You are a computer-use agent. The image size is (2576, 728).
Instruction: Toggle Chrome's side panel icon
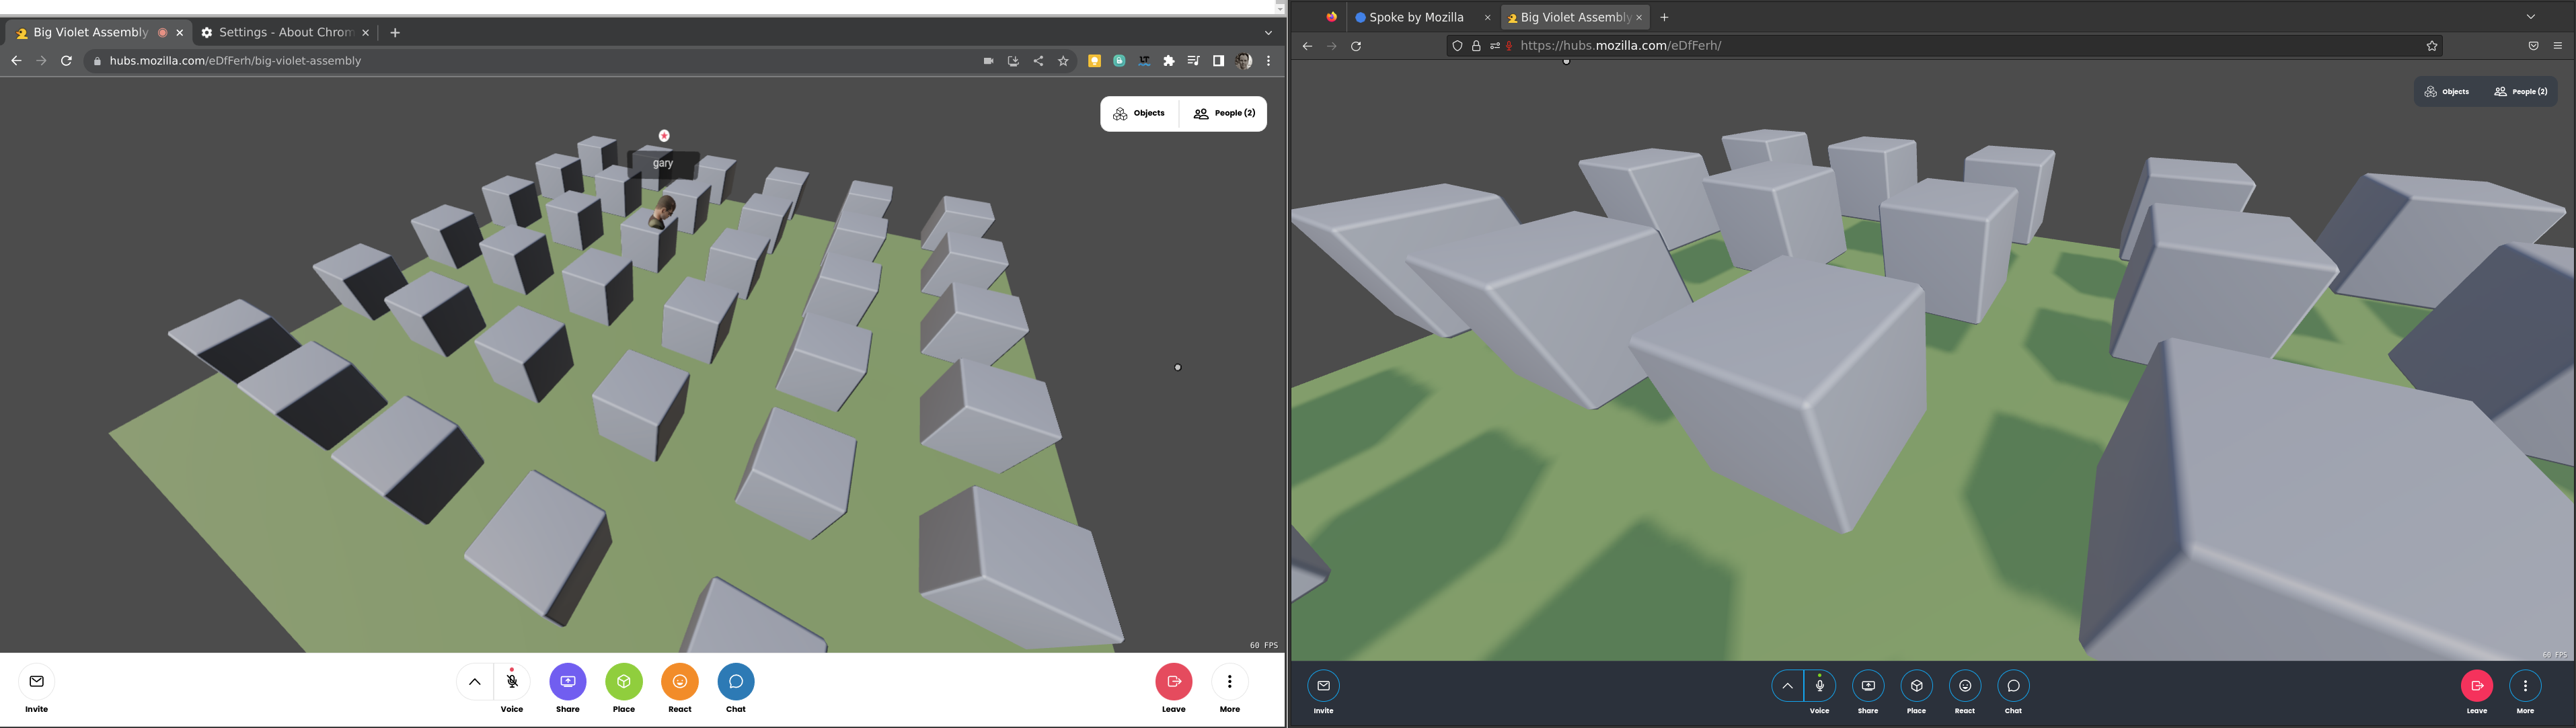coord(1218,61)
